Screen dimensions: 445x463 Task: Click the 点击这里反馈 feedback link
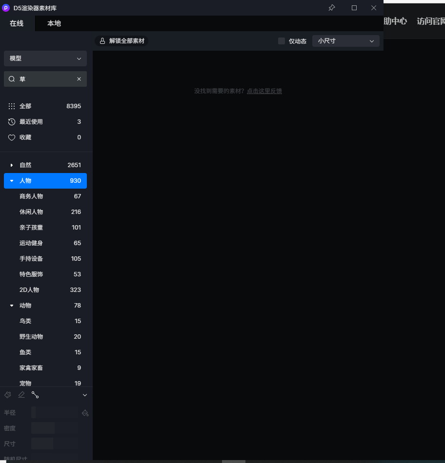pyautogui.click(x=264, y=91)
